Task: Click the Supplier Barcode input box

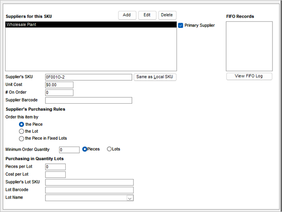Action: [x=88, y=100]
